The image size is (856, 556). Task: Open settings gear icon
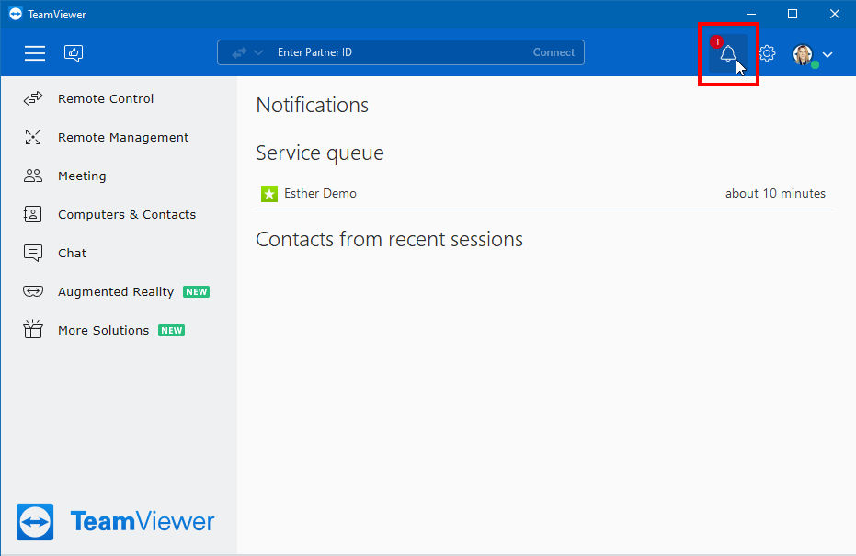tap(767, 53)
